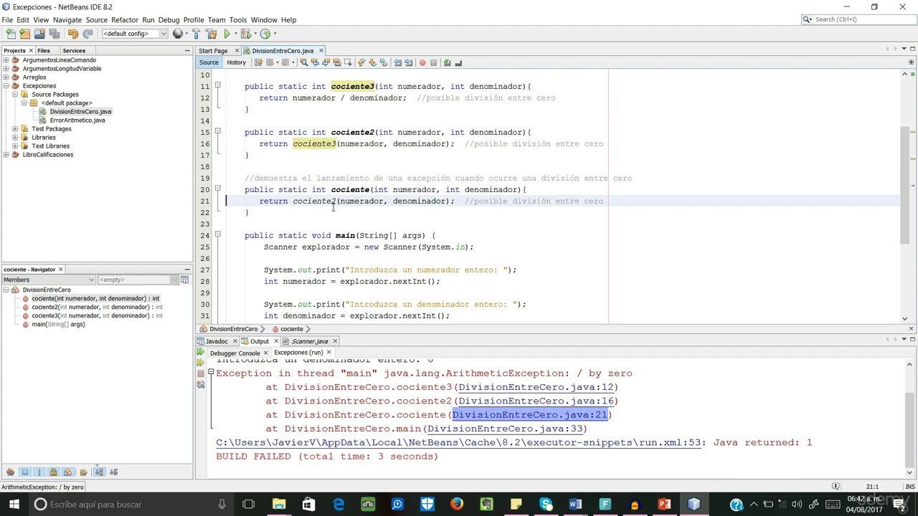Open the Windows Start menu
Image resolution: width=918 pixels, height=516 pixels.
point(14,504)
